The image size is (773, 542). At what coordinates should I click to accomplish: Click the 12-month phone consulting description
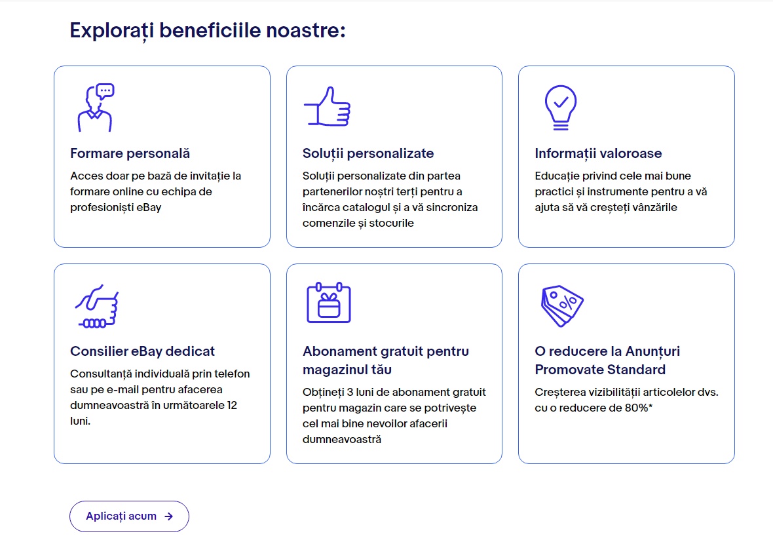[x=159, y=397]
